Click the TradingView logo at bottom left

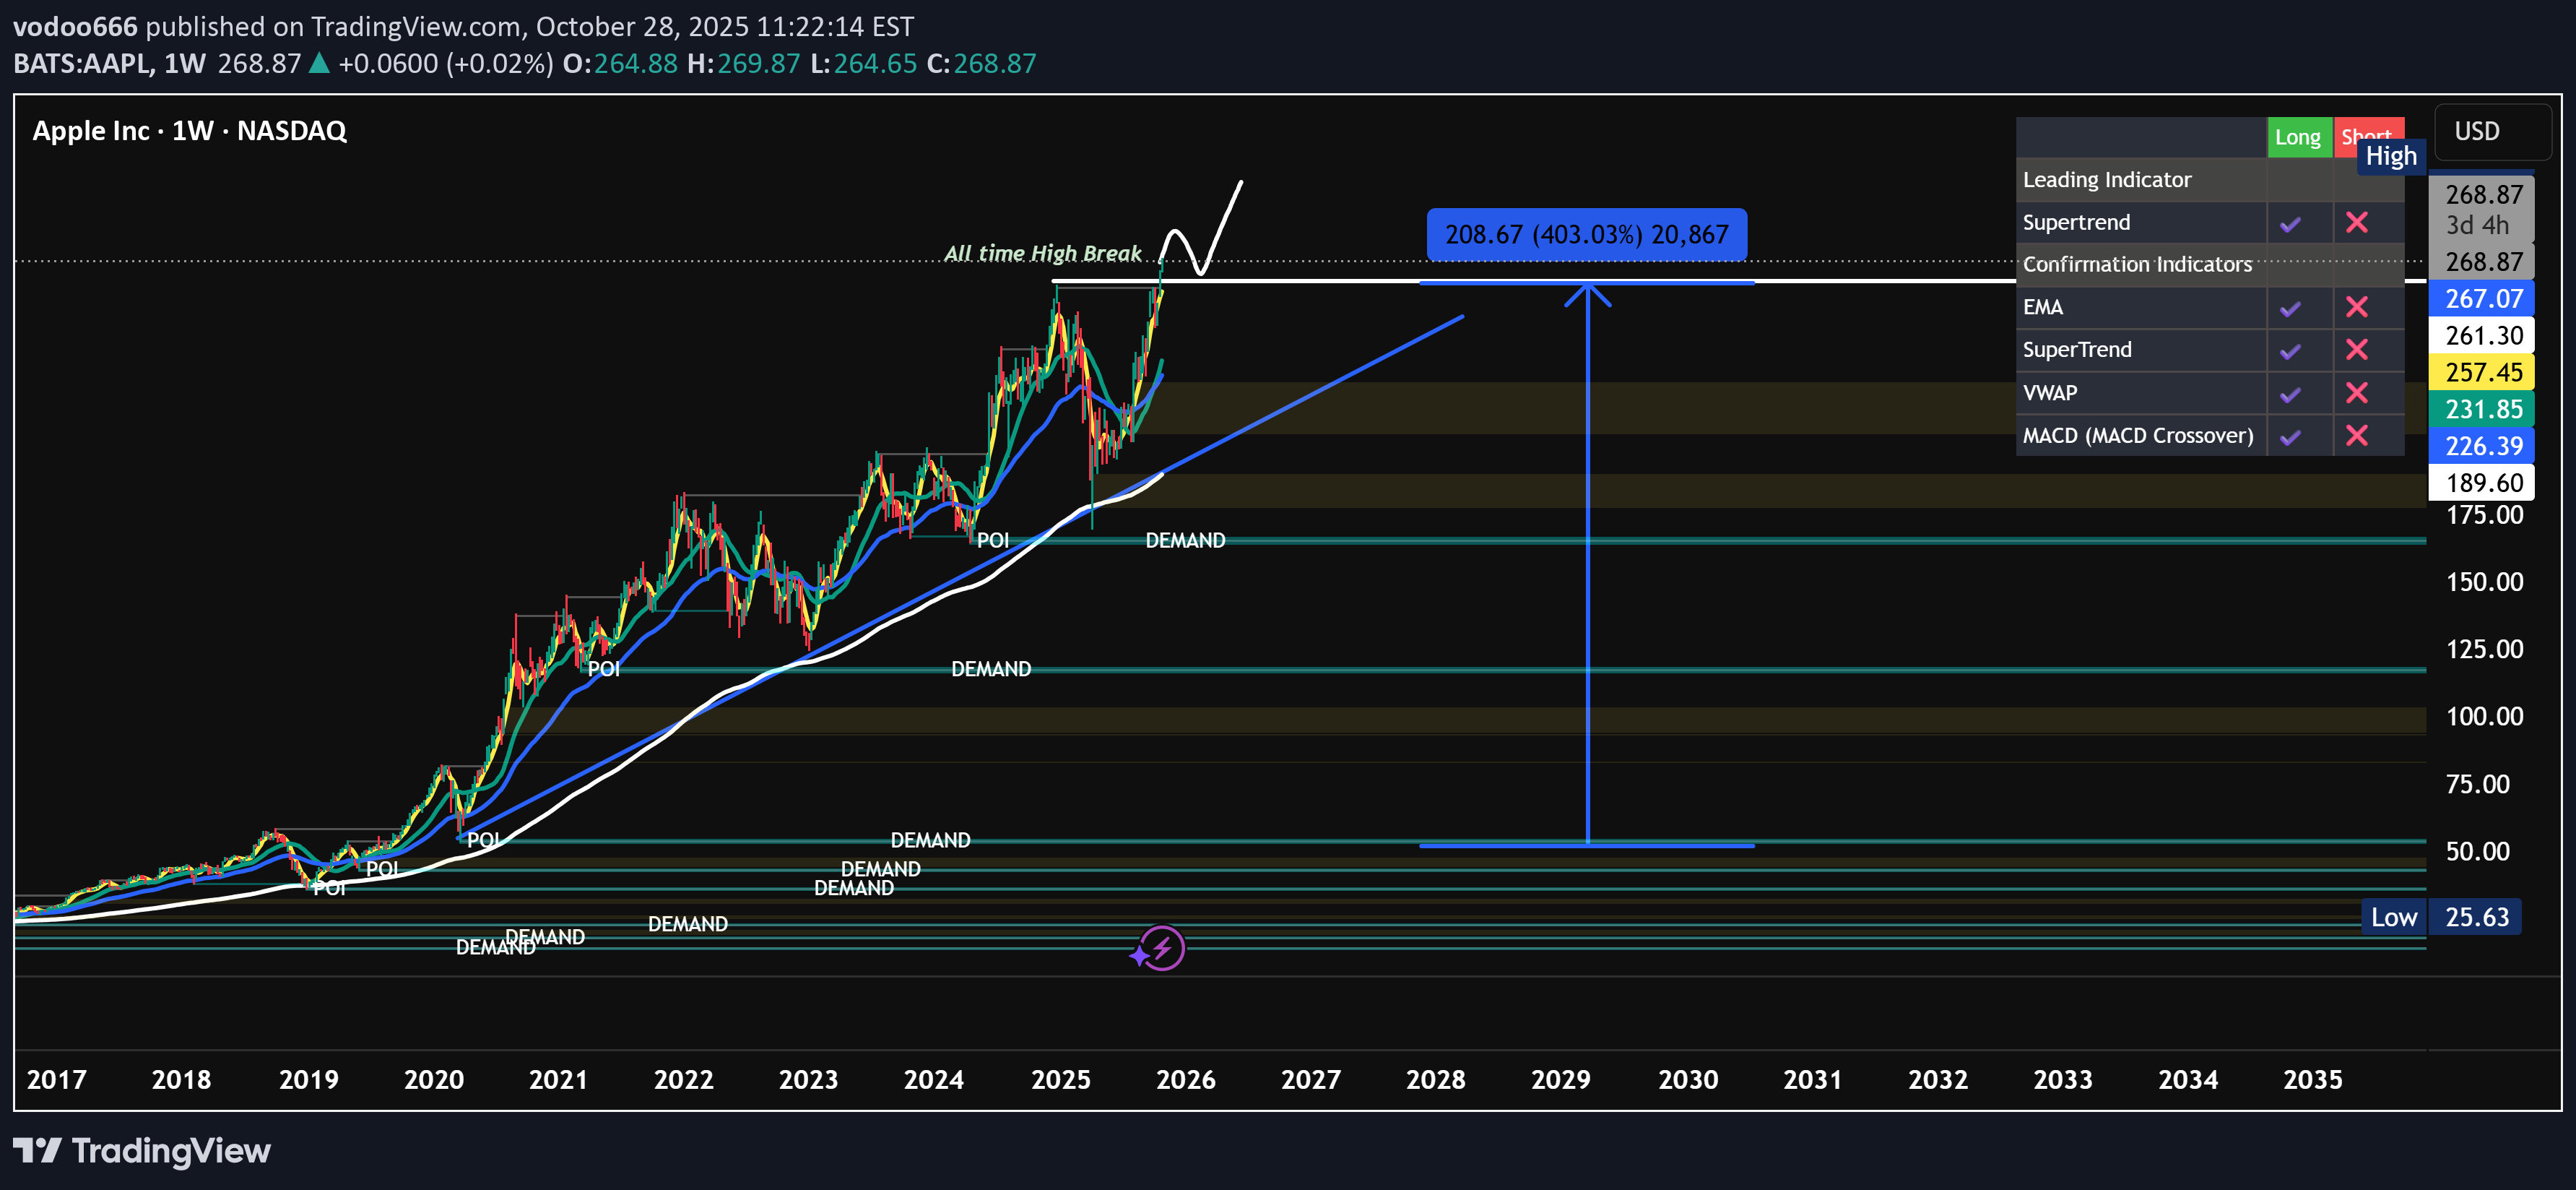tap(141, 1151)
